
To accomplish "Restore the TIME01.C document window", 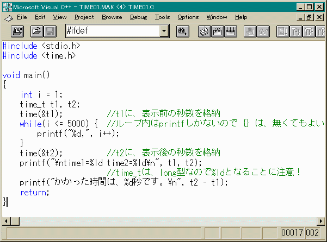I will (309, 17).
